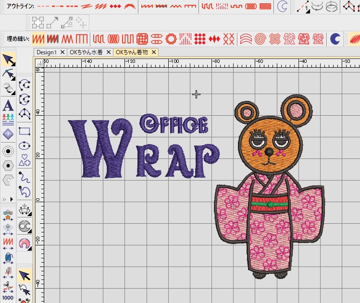The image size is (360, 303).
Task: Select the highlighted satin fill stitch
Action: (x=38, y=39)
